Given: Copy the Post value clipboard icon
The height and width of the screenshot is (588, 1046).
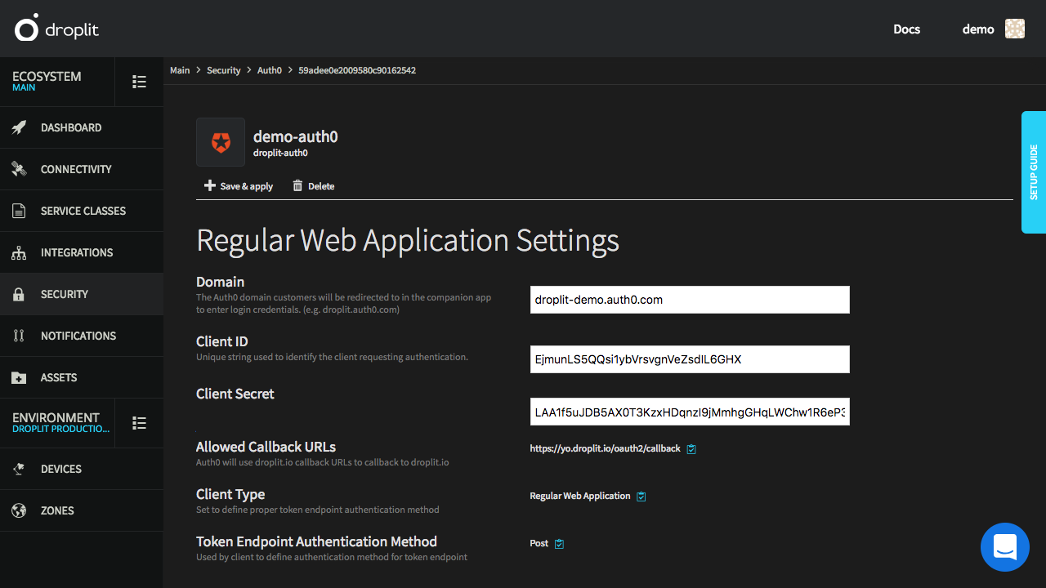Looking at the screenshot, I should pos(559,544).
